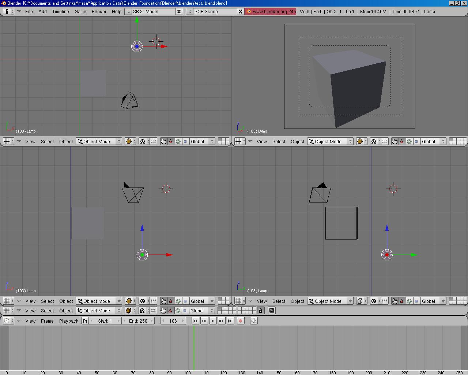Open the Render menu

point(99,11)
